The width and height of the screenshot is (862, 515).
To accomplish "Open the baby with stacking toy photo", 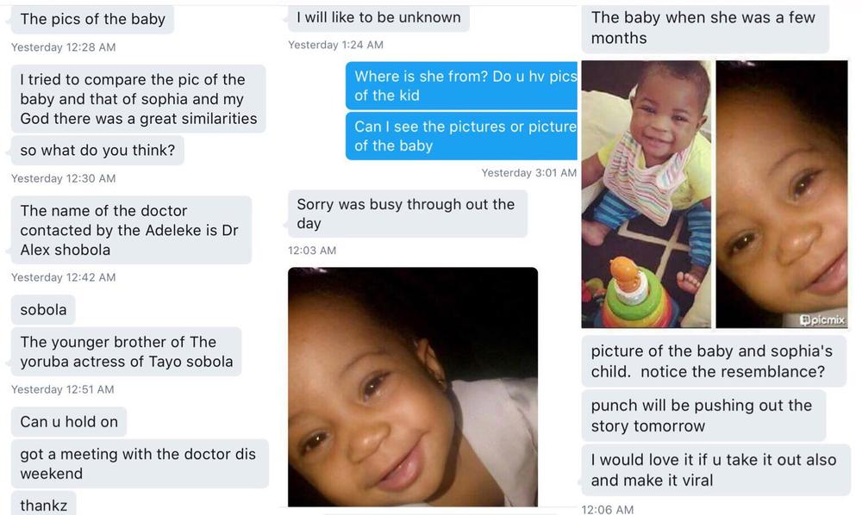I will (x=646, y=194).
